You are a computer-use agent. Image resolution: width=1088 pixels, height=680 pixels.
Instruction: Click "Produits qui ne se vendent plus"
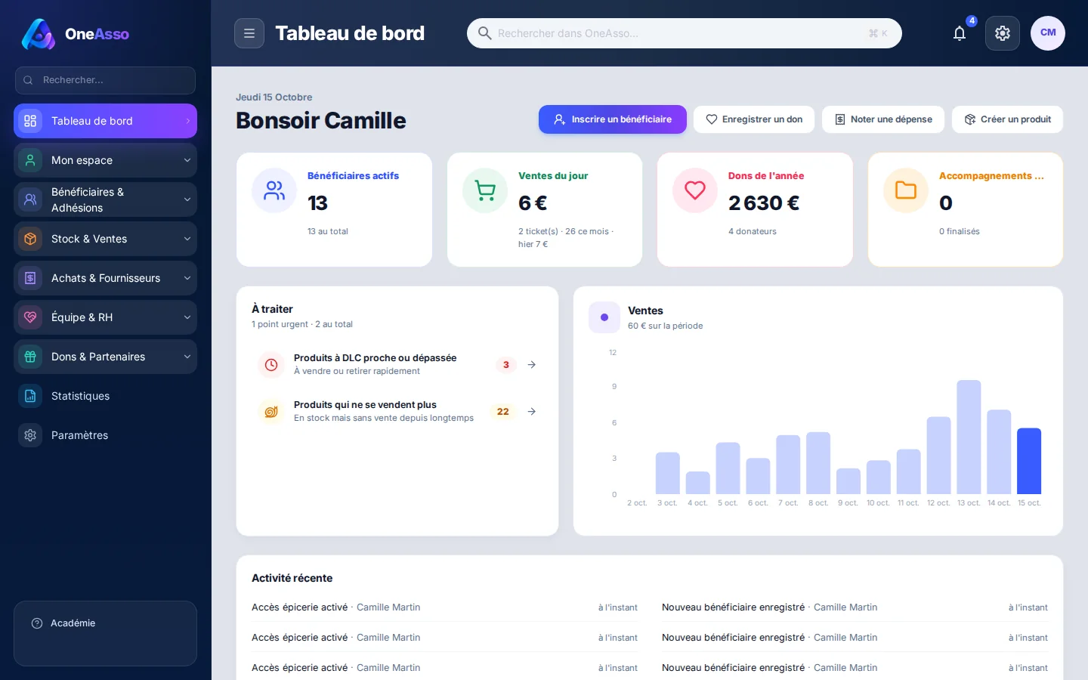click(365, 405)
